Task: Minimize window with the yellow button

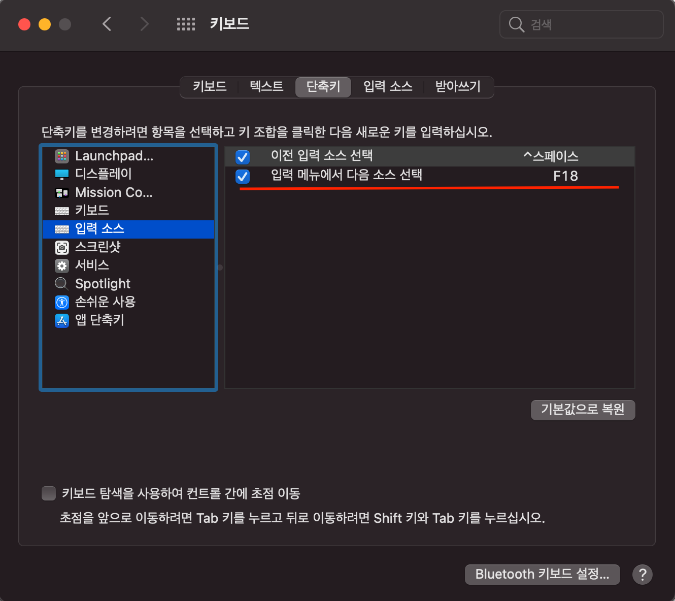Action: pos(45,24)
